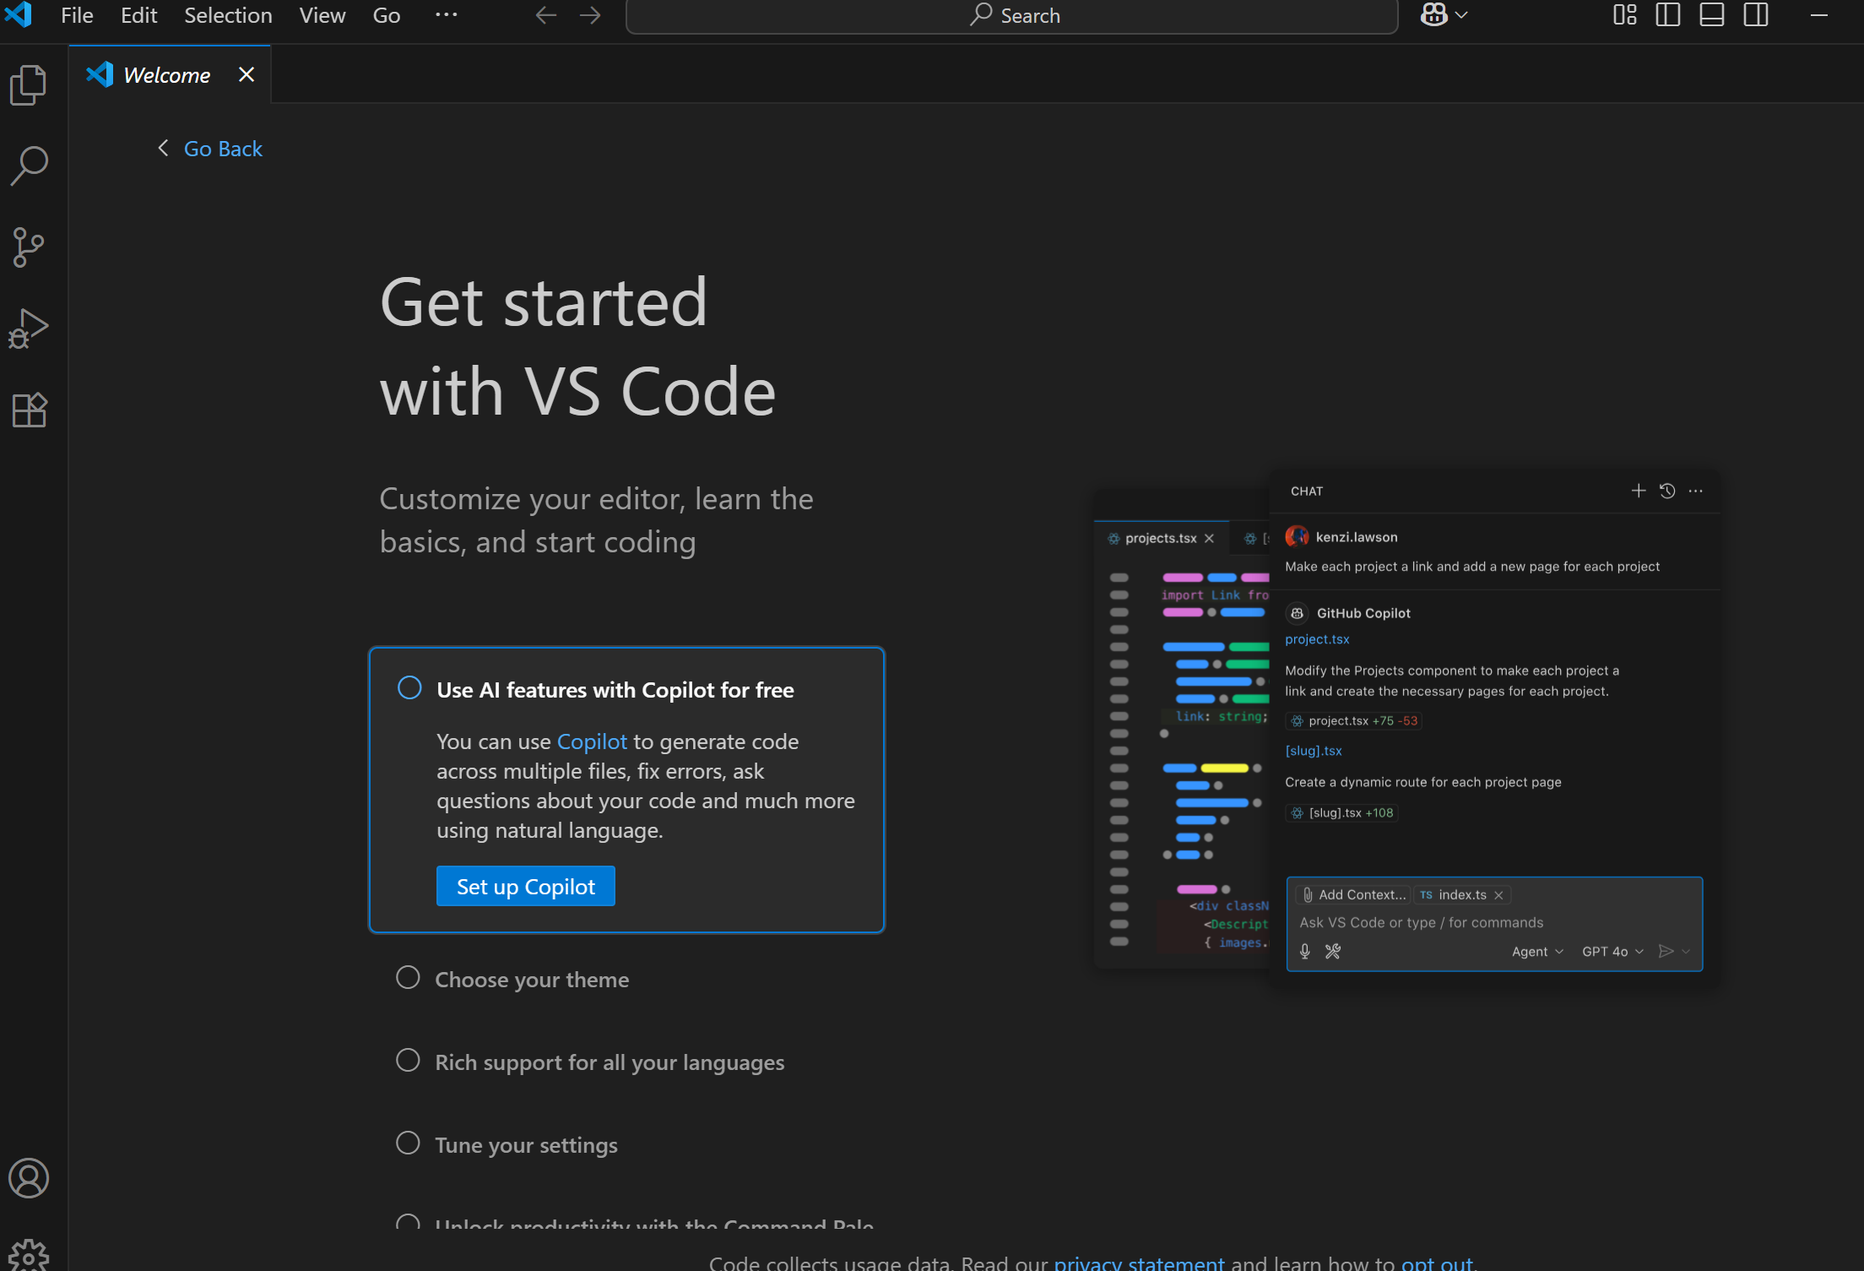The width and height of the screenshot is (1864, 1271).
Task: Open the Selection menu
Action: tap(228, 15)
